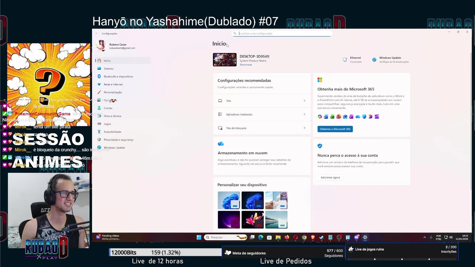Launch Firefox from the taskbar
The width and height of the screenshot is (475, 267).
tap(287, 237)
